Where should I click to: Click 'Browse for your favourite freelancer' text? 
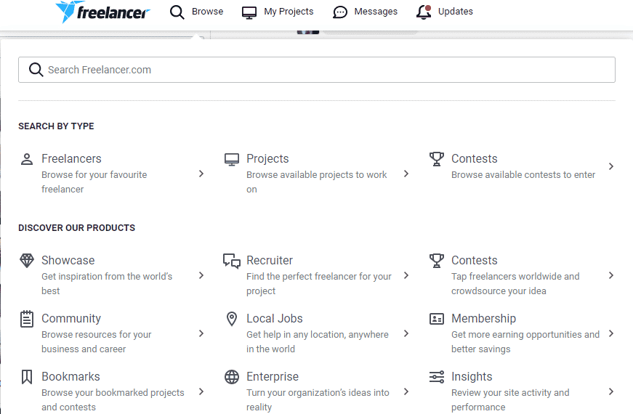click(94, 182)
